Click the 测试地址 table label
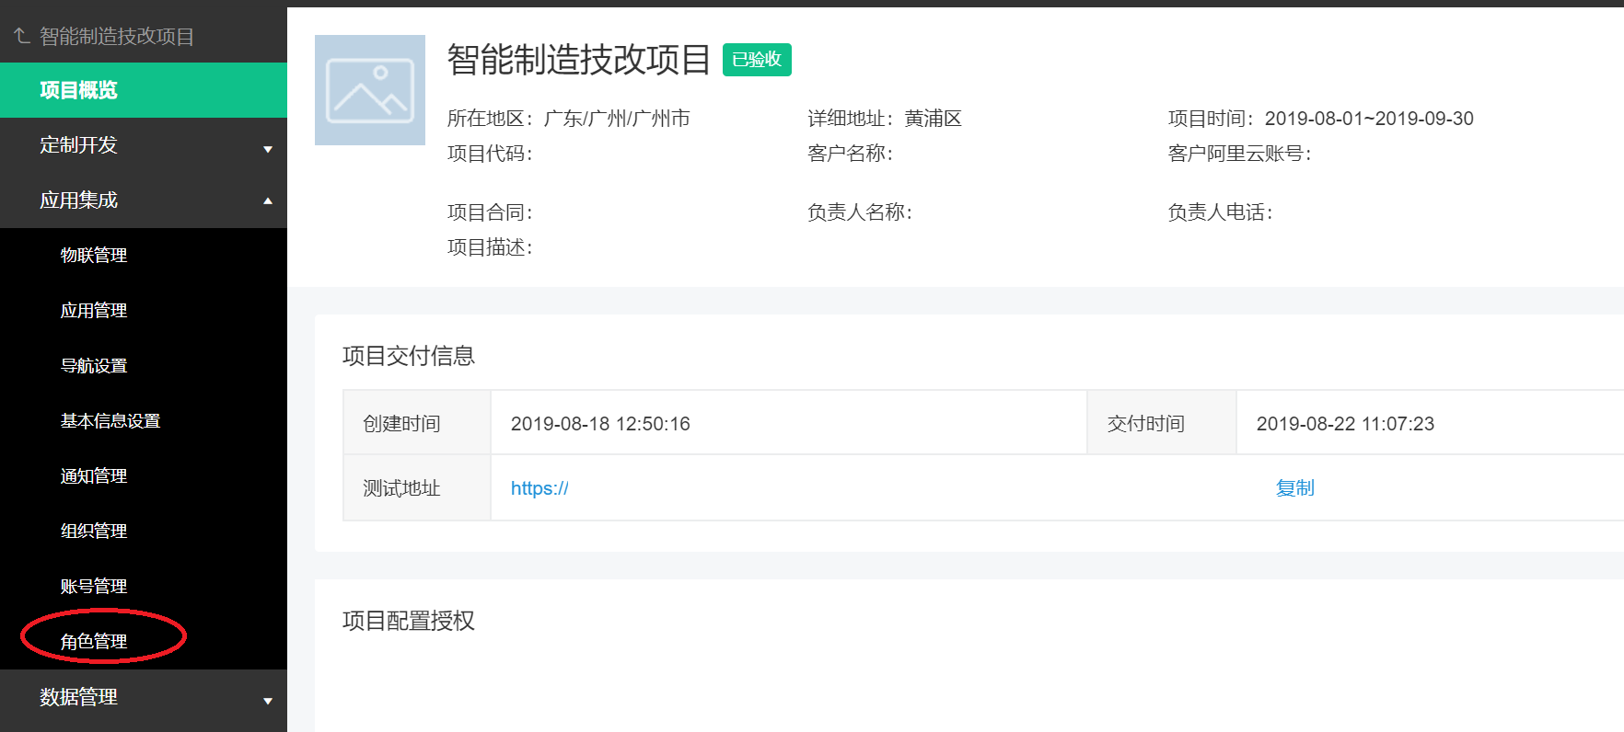The width and height of the screenshot is (1624, 732). click(x=401, y=488)
